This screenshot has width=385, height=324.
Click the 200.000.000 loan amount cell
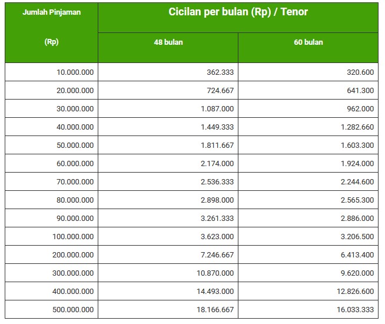(72, 255)
